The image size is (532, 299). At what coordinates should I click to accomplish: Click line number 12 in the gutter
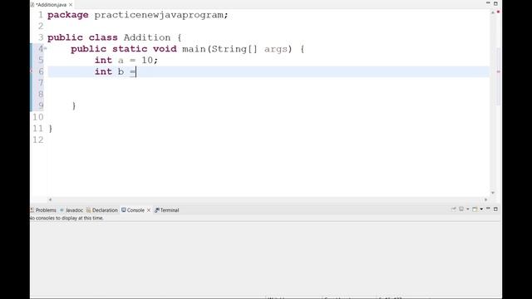[x=38, y=140]
